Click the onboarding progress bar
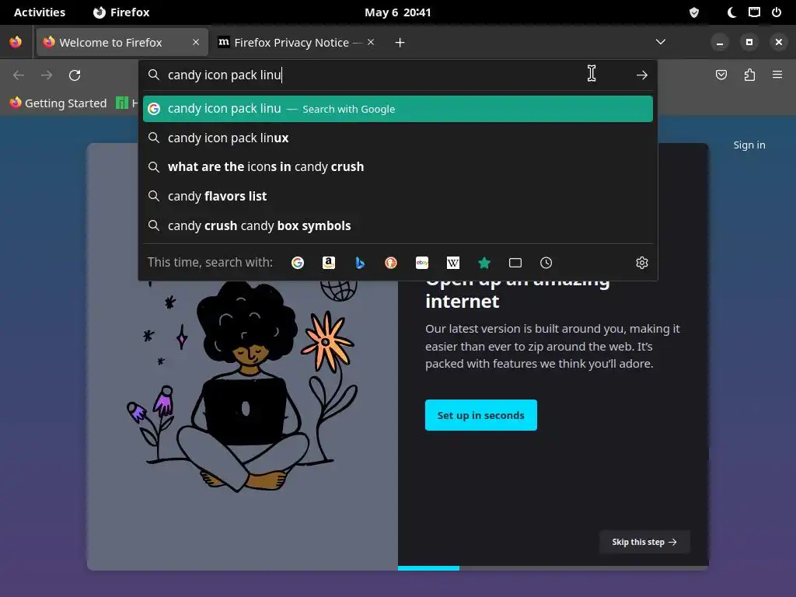This screenshot has height=597, width=796. (x=553, y=568)
